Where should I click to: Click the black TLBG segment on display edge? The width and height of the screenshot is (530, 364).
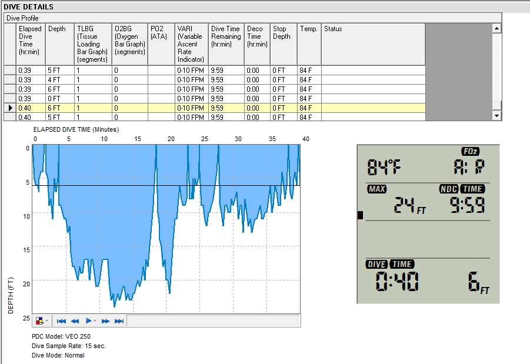coord(361,215)
